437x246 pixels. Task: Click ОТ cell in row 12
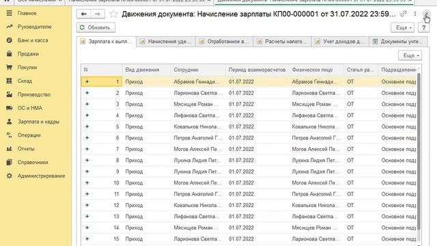coord(361,205)
